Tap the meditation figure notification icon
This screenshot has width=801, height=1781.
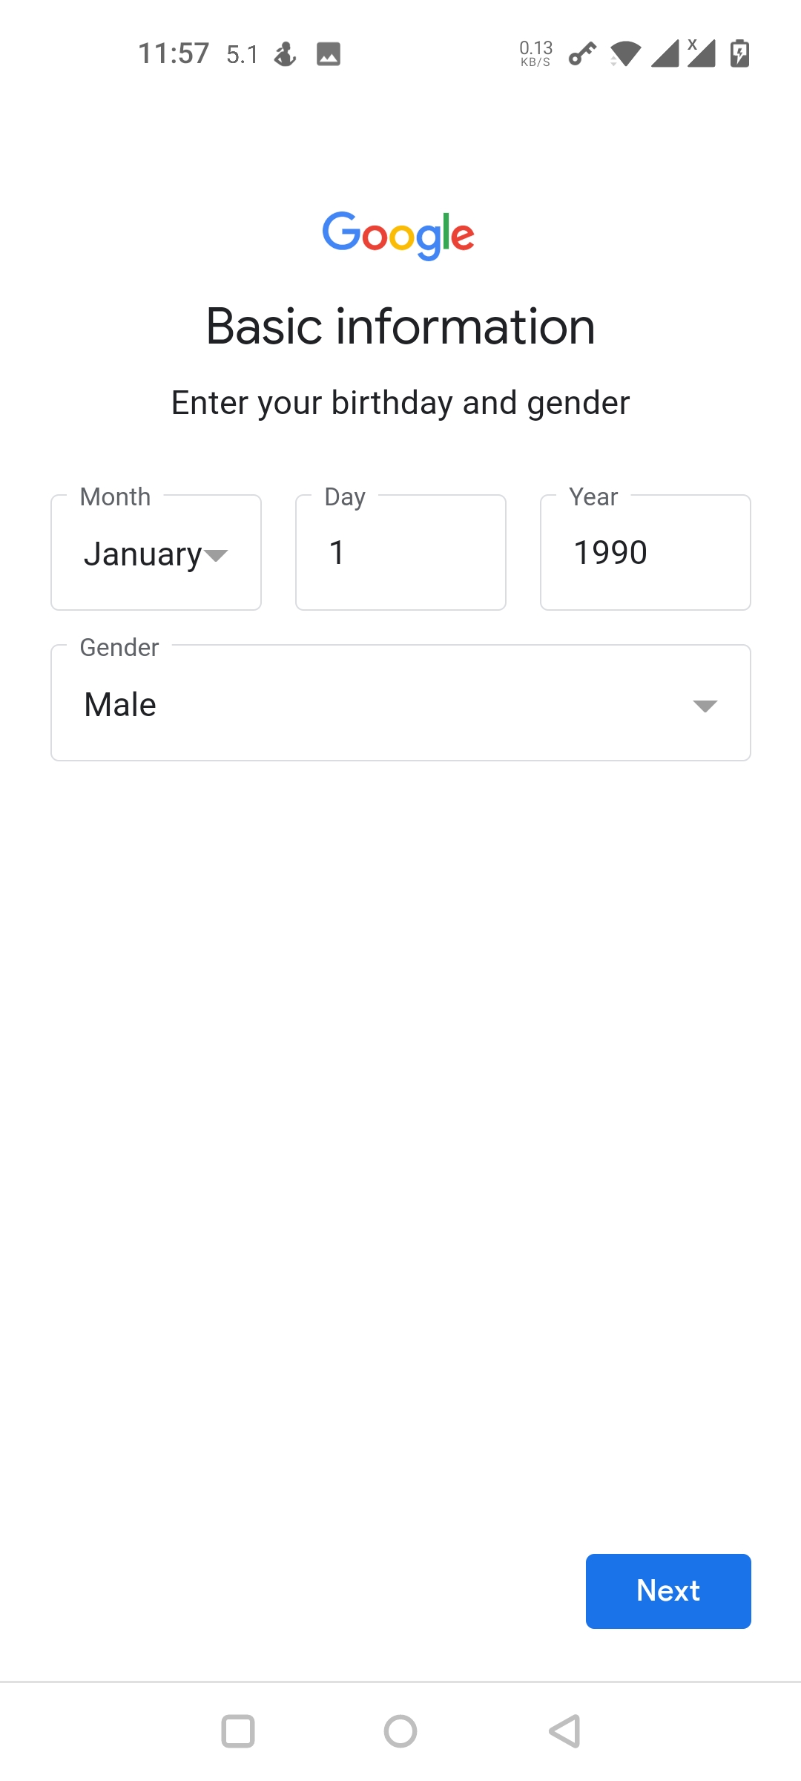pyautogui.click(x=286, y=53)
